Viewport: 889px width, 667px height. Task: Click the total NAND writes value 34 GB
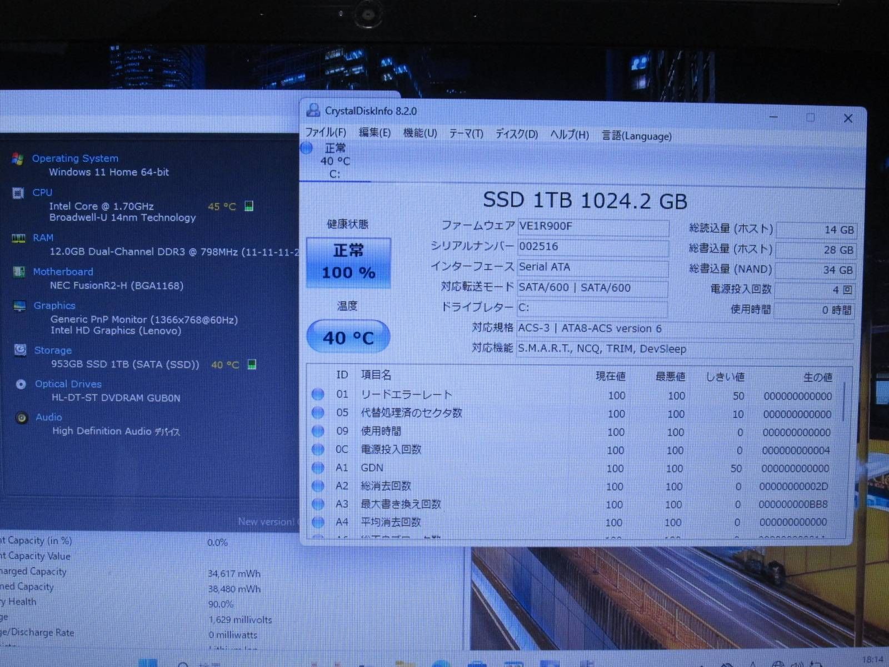[x=815, y=270]
